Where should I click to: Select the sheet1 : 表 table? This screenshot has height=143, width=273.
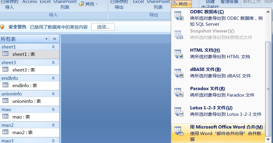coord(30,54)
